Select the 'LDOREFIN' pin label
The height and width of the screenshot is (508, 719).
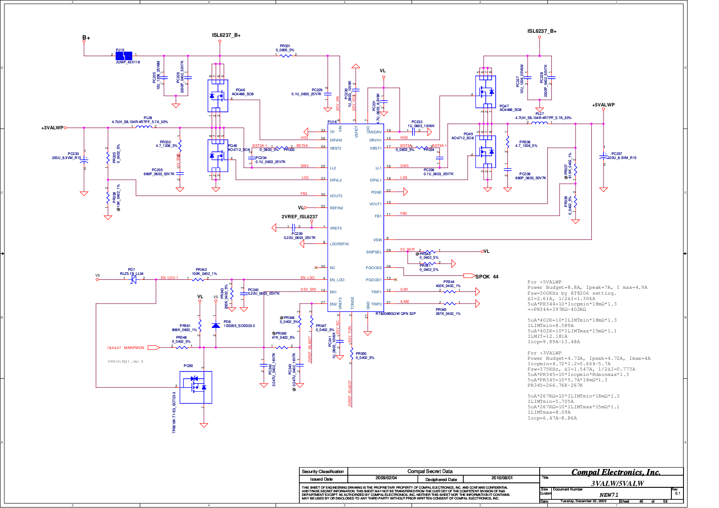339,244
